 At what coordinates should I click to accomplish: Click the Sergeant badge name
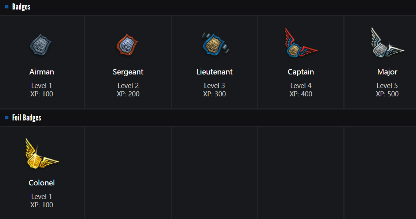[128, 72]
